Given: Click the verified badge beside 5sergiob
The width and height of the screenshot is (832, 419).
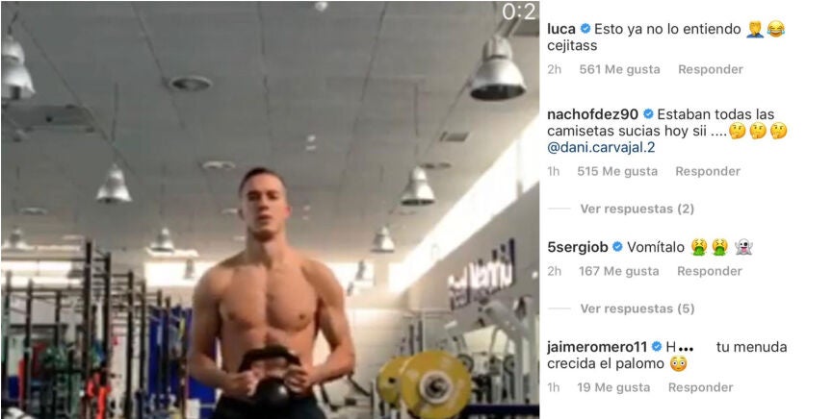Looking at the screenshot, I should (617, 247).
